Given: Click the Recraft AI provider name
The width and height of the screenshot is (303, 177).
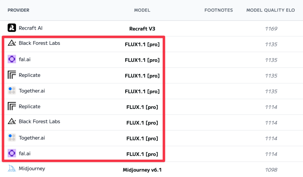Looking at the screenshot, I should [x=30, y=28].
